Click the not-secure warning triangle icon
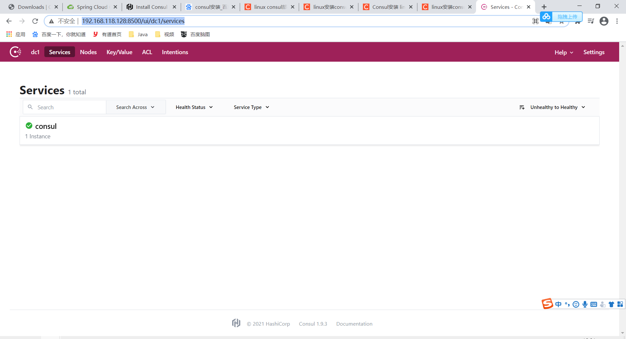Screen dimensions: 626x339 [52, 21]
